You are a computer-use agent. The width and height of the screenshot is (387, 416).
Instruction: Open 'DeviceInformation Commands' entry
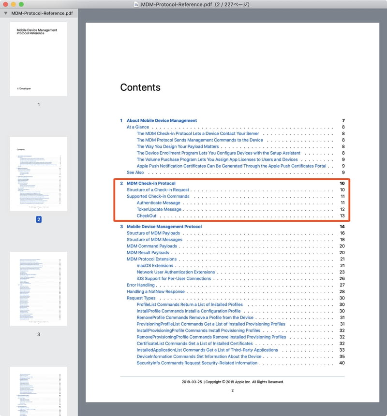[x=199, y=357]
